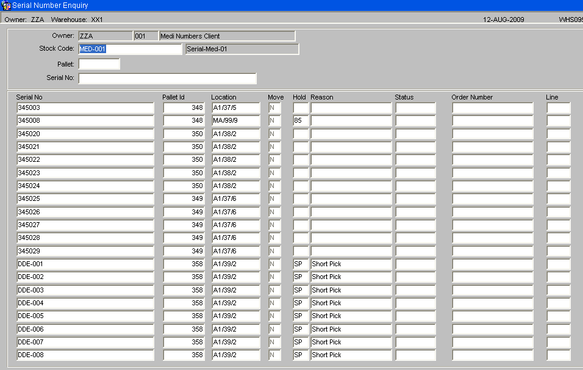Select serial number DDE-004
This screenshot has height=370, width=583.
click(85, 303)
